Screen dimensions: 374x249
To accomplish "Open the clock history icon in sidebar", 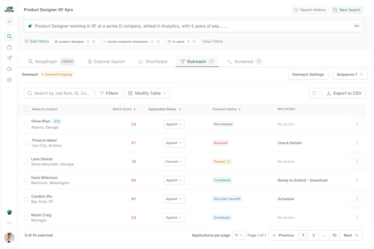I will [x=9, y=69].
